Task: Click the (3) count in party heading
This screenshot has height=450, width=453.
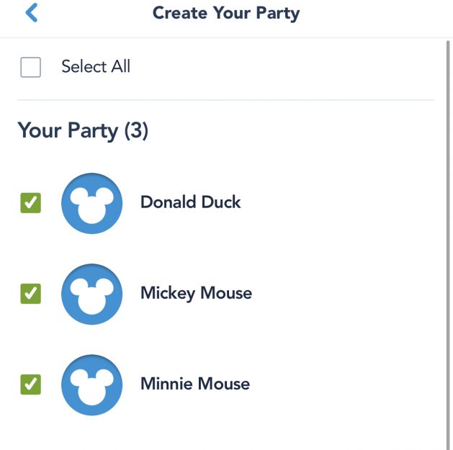Action: pyautogui.click(x=136, y=130)
